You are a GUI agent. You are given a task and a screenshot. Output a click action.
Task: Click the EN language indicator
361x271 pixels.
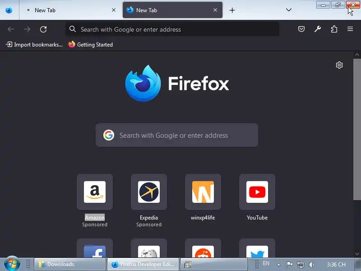pos(266,263)
